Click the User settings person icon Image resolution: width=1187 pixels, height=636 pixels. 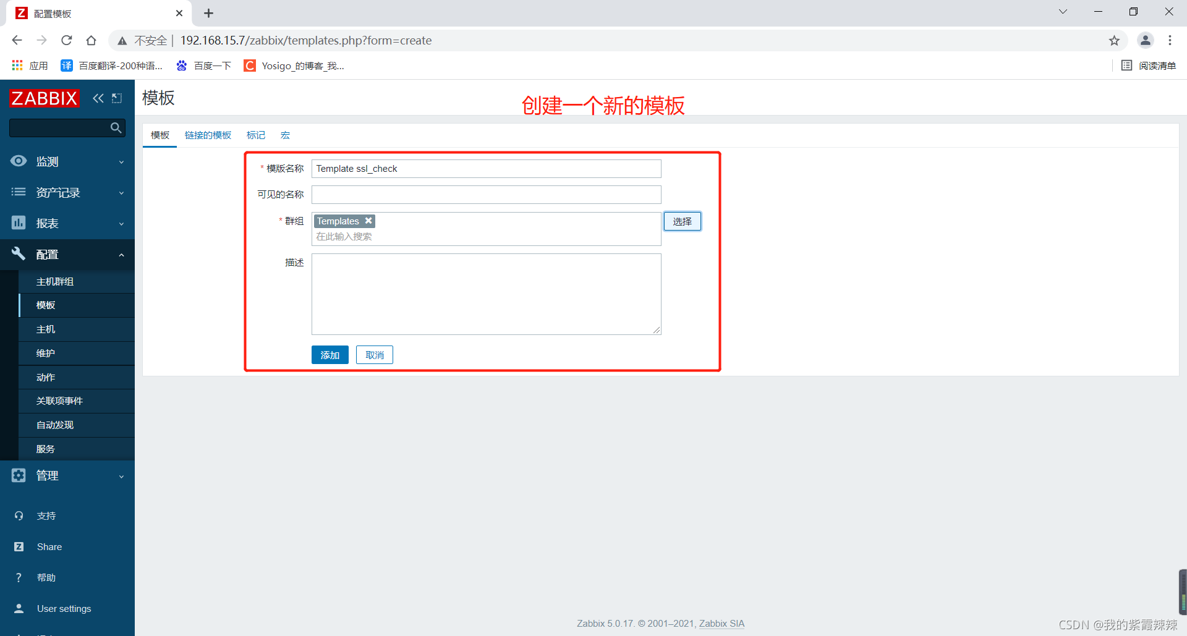point(19,608)
